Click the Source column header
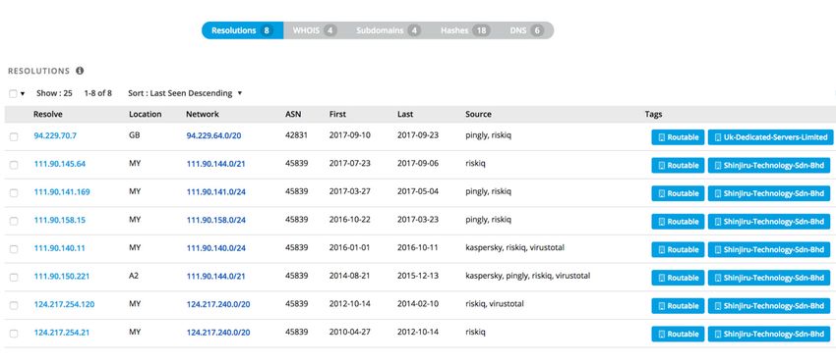 coord(478,114)
